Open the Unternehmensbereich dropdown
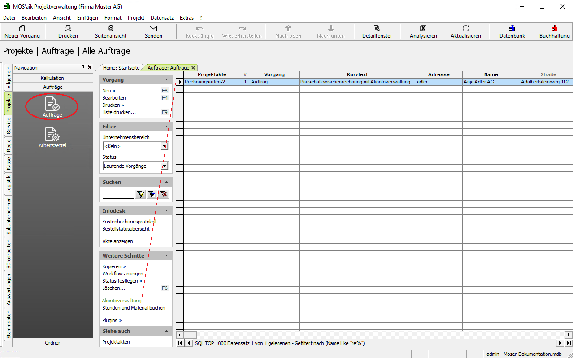The height and width of the screenshot is (358, 573). point(165,146)
